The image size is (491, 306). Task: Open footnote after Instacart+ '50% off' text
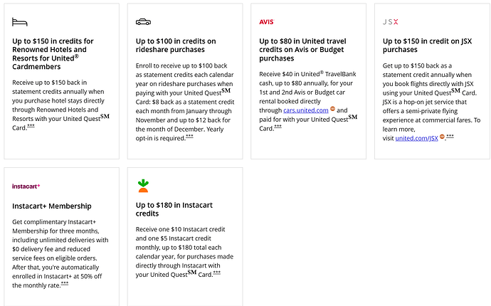(x=65, y=283)
